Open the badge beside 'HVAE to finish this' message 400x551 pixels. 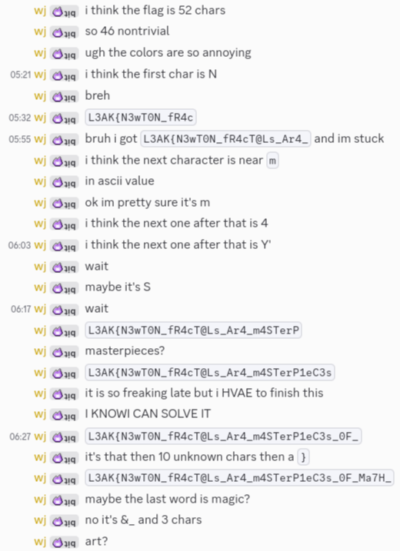coord(64,394)
